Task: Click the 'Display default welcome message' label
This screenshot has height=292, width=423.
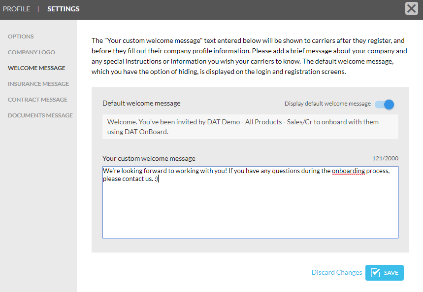Action: pos(327,104)
